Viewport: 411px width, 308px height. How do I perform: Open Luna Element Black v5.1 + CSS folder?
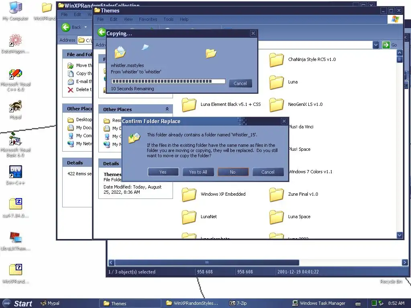tap(221, 105)
